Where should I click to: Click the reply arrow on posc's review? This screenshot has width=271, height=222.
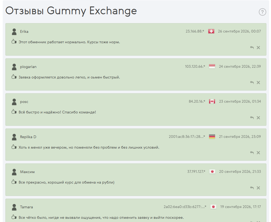tap(252, 118)
